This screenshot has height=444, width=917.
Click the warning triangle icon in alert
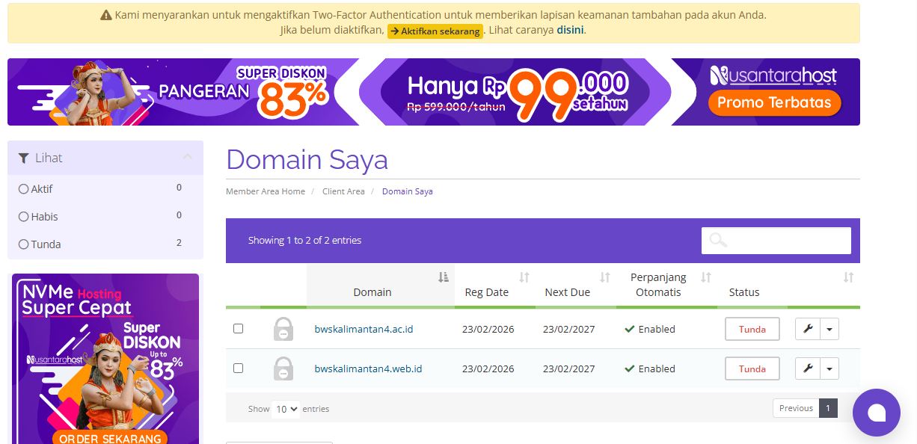106,15
